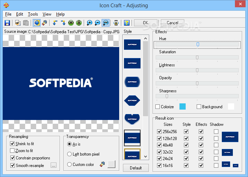Image resolution: width=248 pixels, height=177 pixels.
Task: Select the hexagon style thumbnail
Action: 132,101
